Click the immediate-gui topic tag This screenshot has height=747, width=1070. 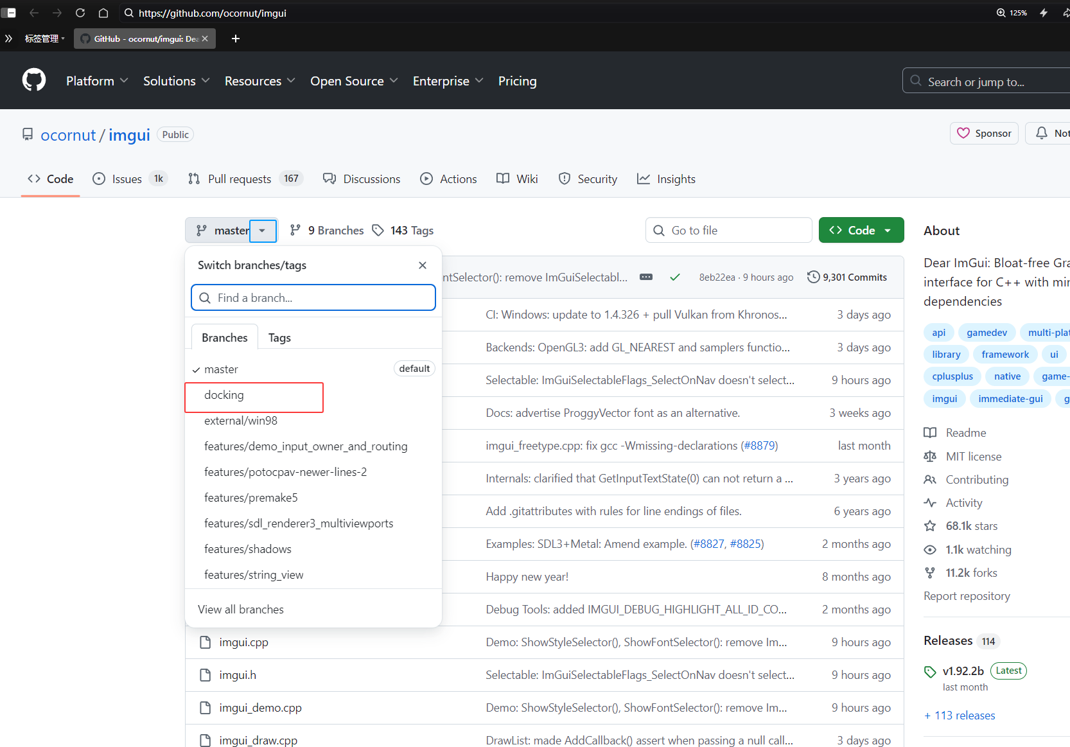click(x=1010, y=398)
